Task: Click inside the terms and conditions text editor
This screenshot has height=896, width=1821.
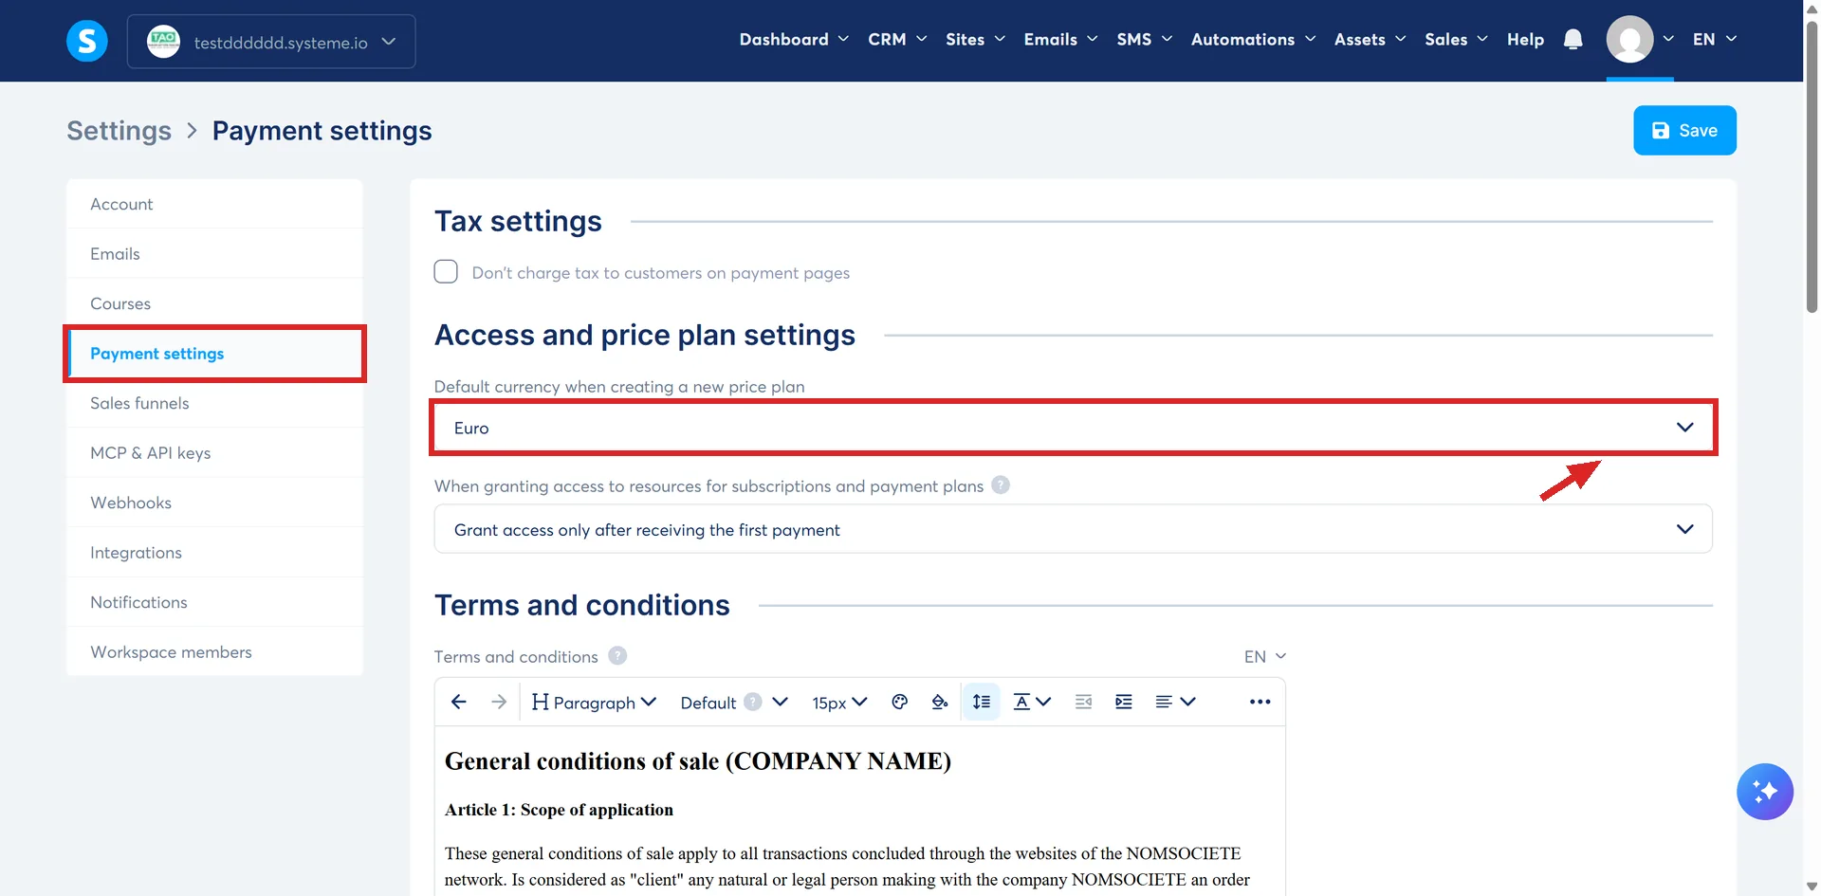Action: pyautogui.click(x=859, y=811)
